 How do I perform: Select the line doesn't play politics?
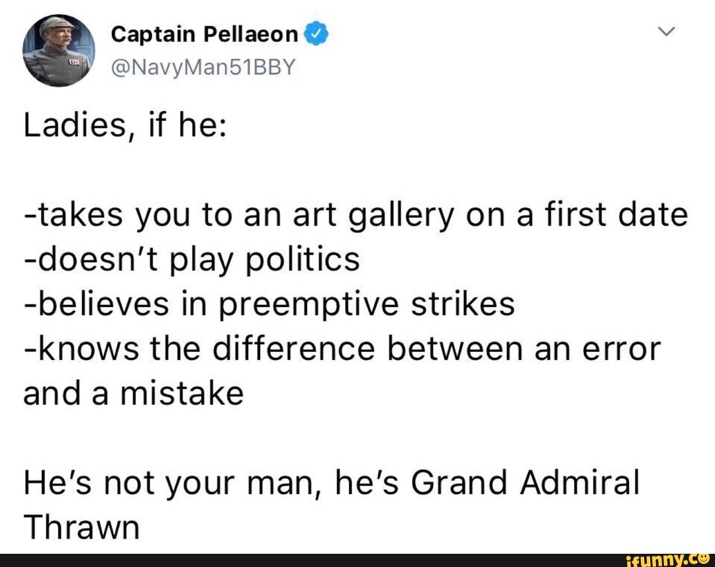click(192, 259)
